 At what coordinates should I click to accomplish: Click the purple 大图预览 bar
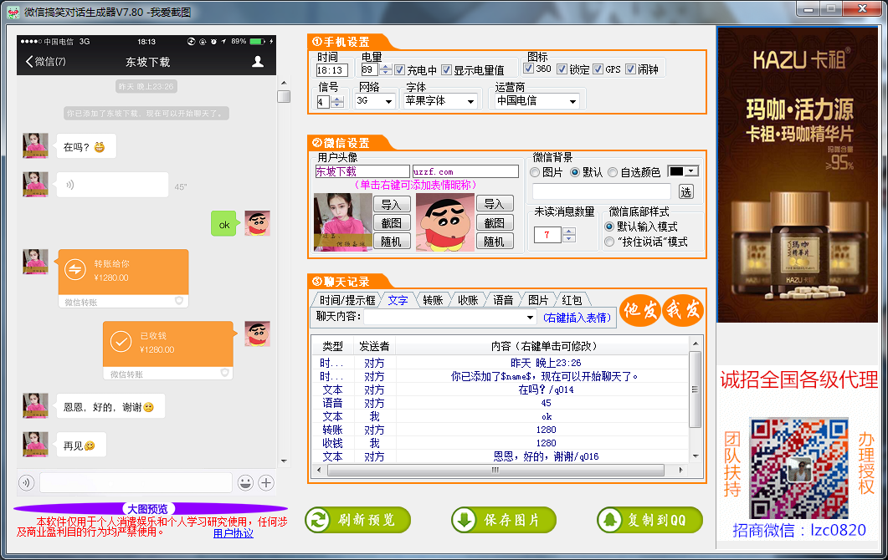(x=150, y=508)
